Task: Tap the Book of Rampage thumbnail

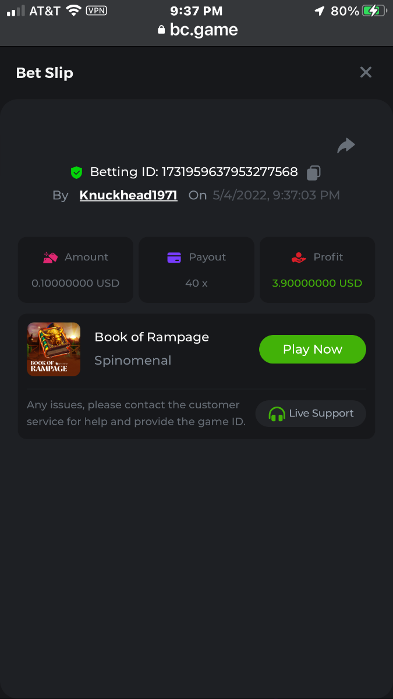Action: (54, 349)
